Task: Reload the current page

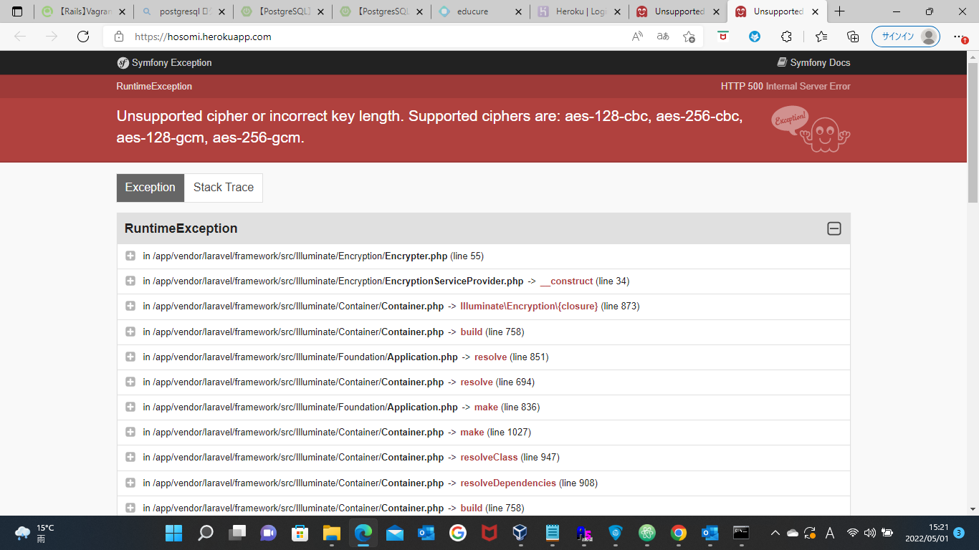Action: pos(83,37)
